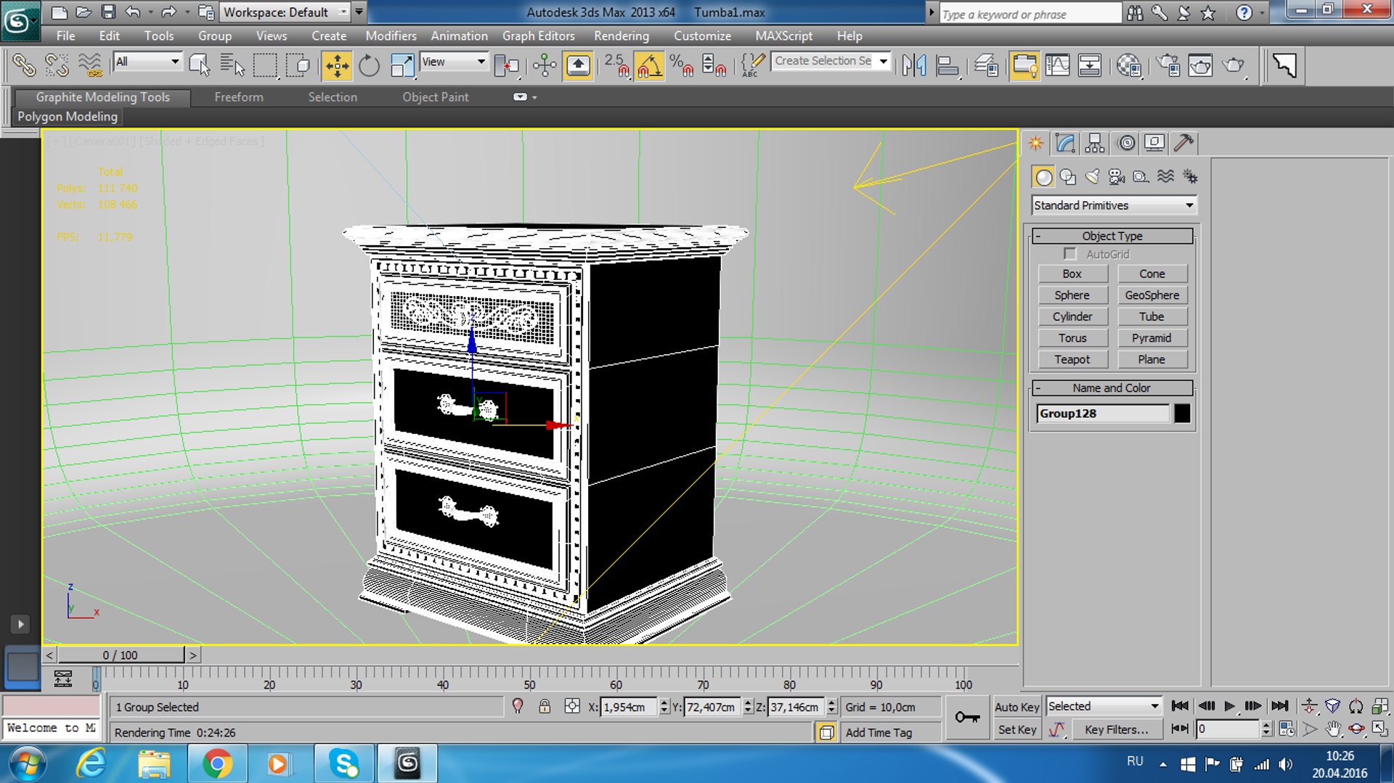Image resolution: width=1394 pixels, height=783 pixels.
Task: Open the Graph Editors menu
Action: pos(539,36)
